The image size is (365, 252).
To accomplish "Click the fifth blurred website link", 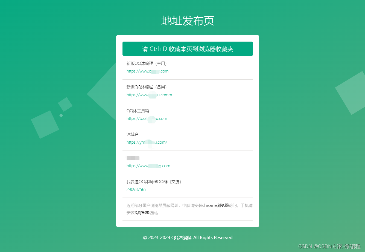I will coord(148,166).
